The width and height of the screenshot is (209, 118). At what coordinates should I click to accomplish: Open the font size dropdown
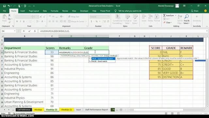(38, 17)
